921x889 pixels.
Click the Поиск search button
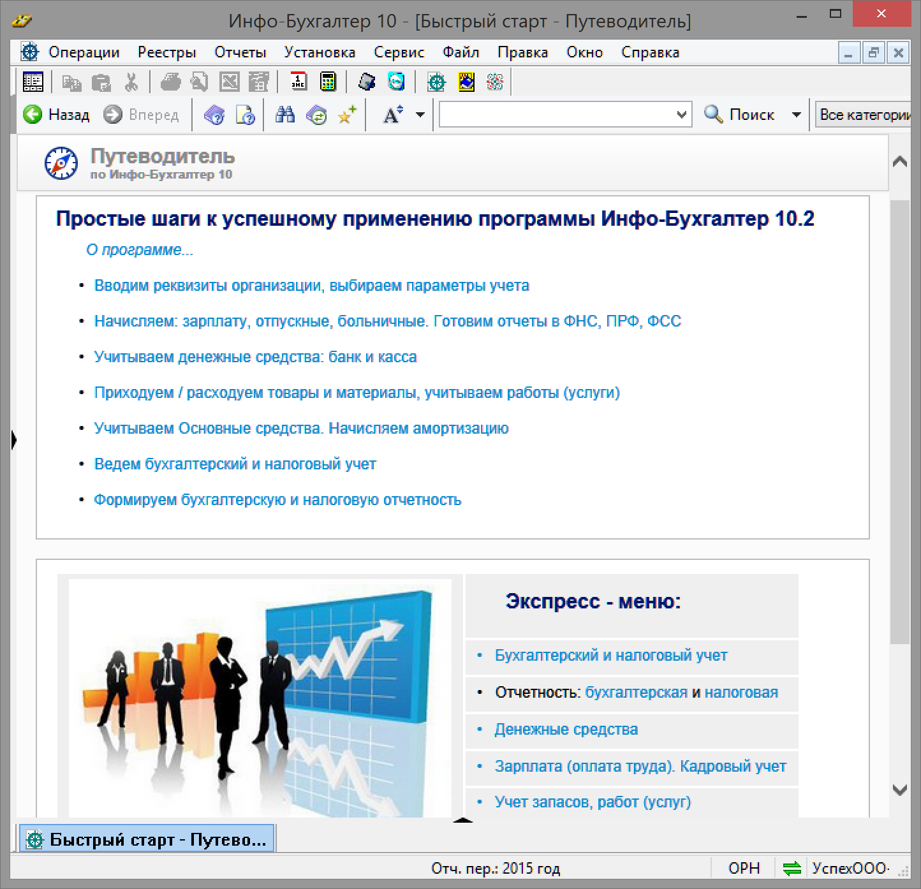tap(740, 115)
